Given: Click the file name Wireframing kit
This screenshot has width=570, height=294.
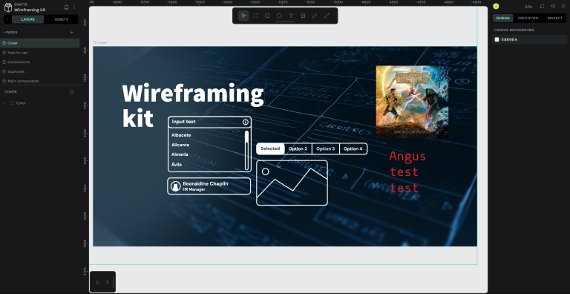Looking at the screenshot, I should (30, 10).
